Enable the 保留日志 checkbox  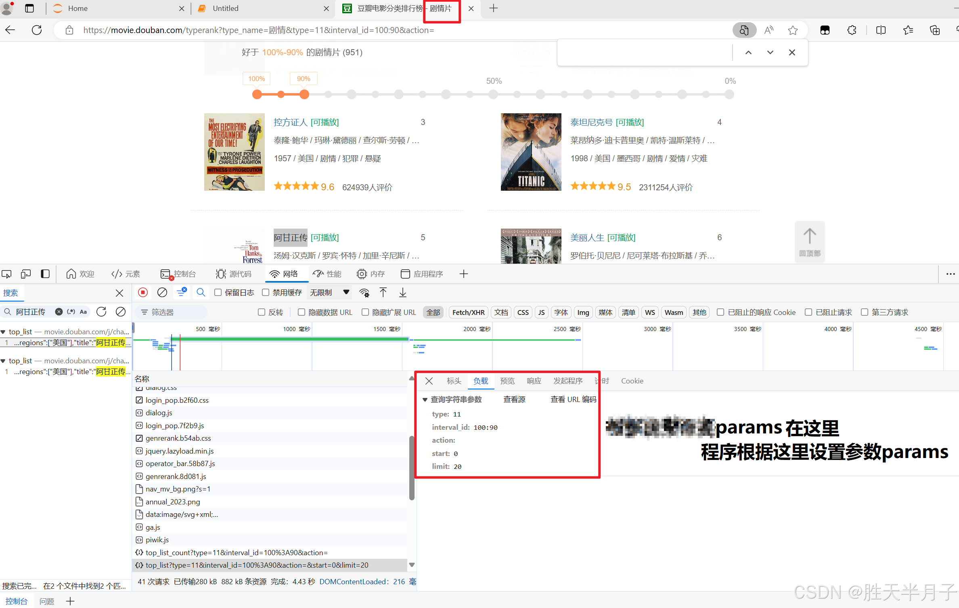coord(218,292)
